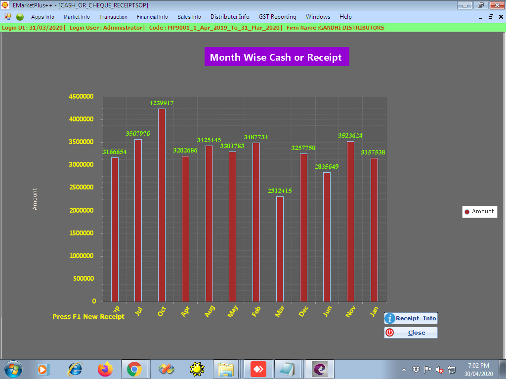Screen dimensions: 506x379
Task: Show hidden tray icons arrow
Action: pos(404,370)
